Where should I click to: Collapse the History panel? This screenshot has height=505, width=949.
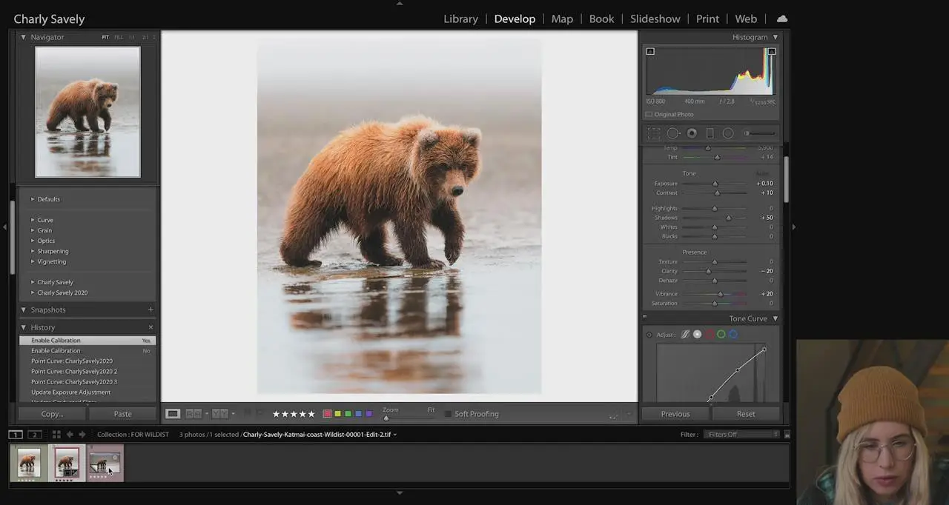[x=23, y=327]
